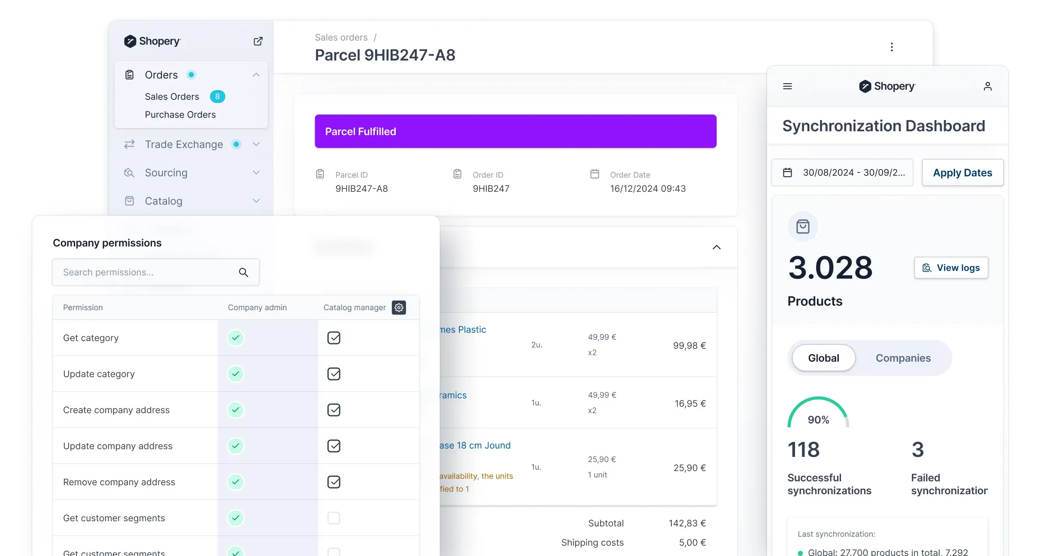This screenshot has width=1044, height=556.
Task: Enable Get customer segments for Catalog manager
Action: (x=334, y=518)
